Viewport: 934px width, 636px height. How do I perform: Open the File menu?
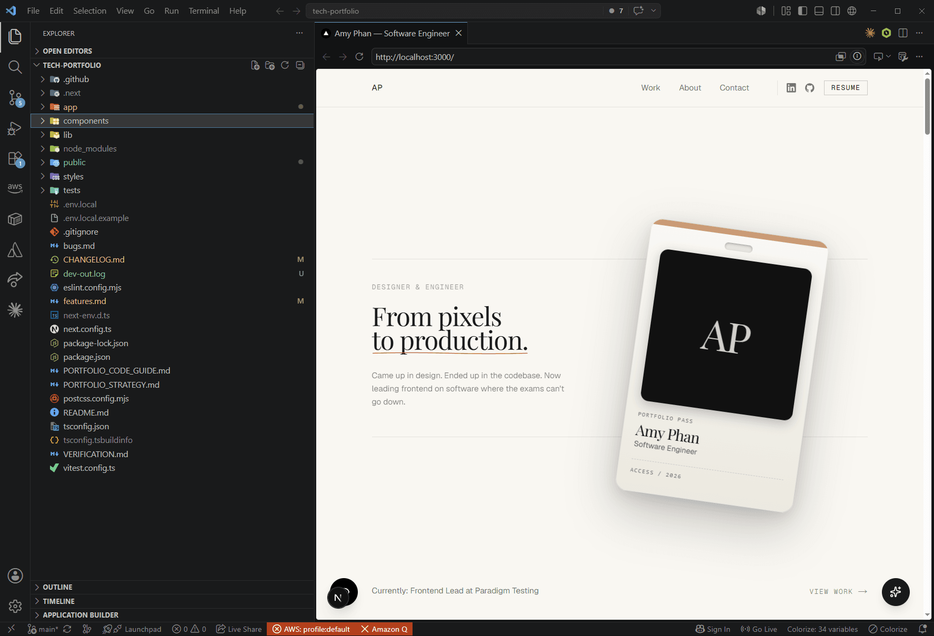pyautogui.click(x=33, y=11)
